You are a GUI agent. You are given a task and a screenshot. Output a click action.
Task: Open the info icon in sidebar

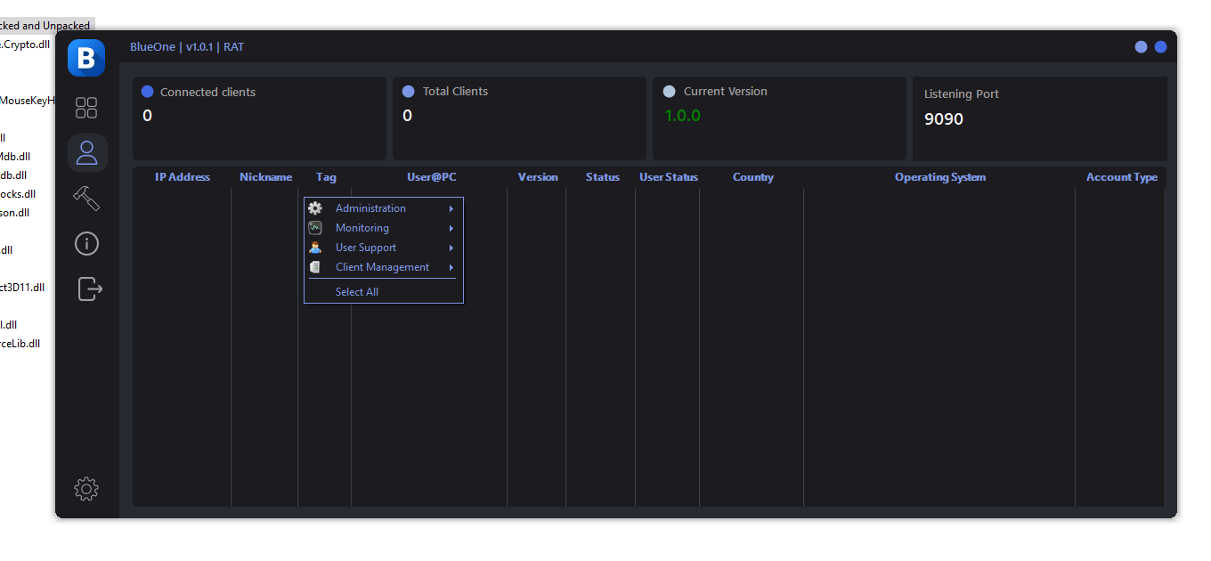click(x=86, y=243)
